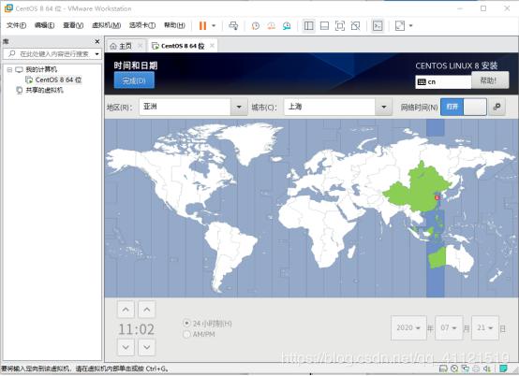Close the library panel with X
519x376 pixels.
97,41
